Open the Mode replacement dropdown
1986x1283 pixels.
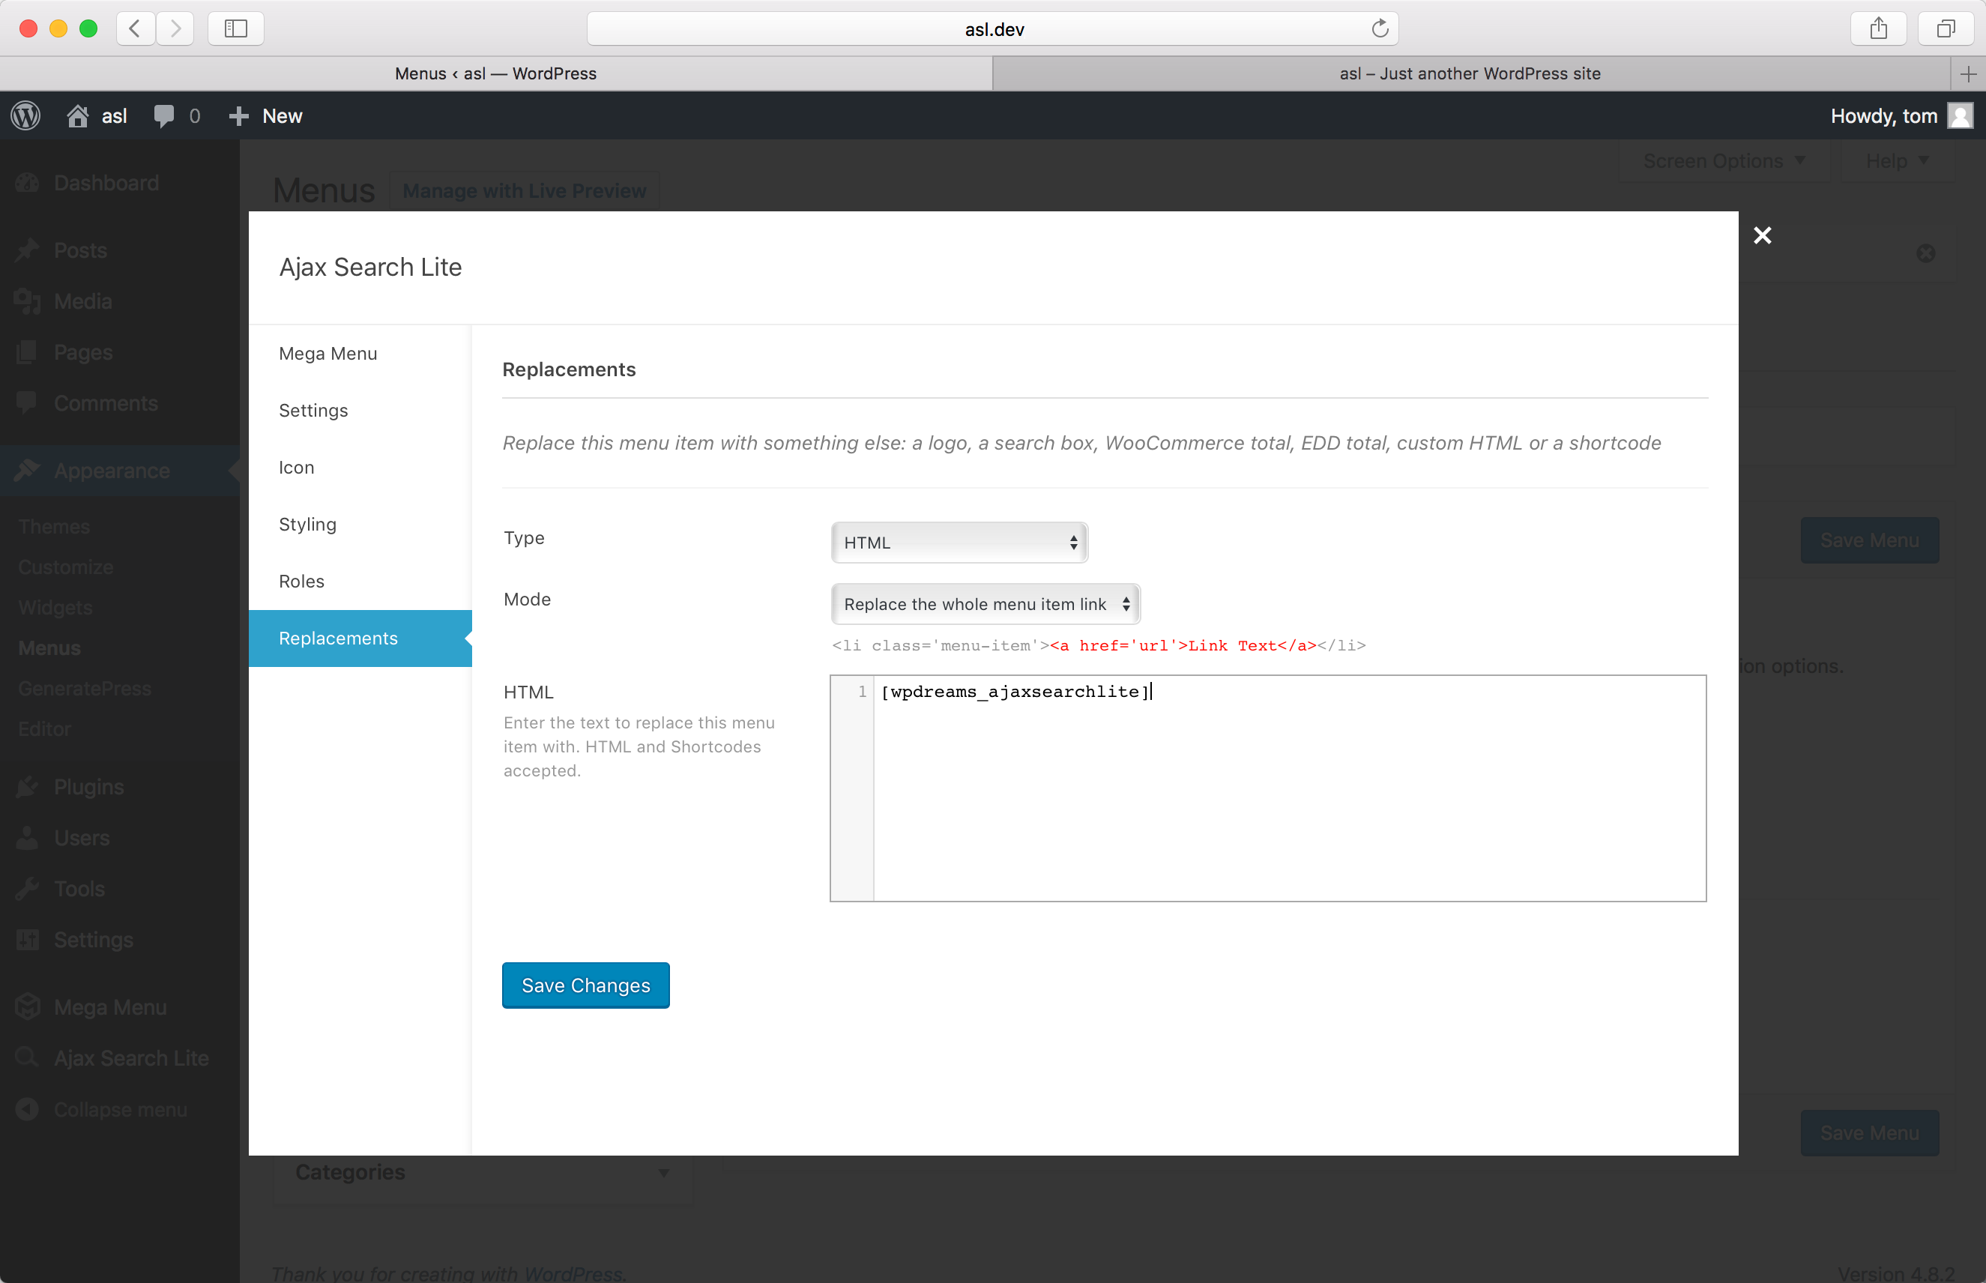click(x=985, y=604)
